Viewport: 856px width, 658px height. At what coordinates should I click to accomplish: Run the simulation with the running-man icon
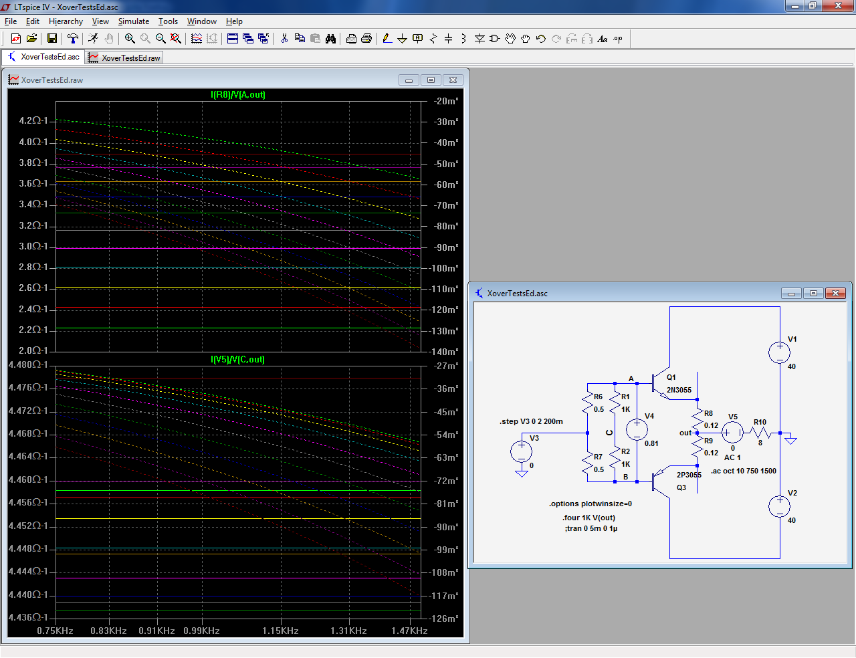pos(94,39)
